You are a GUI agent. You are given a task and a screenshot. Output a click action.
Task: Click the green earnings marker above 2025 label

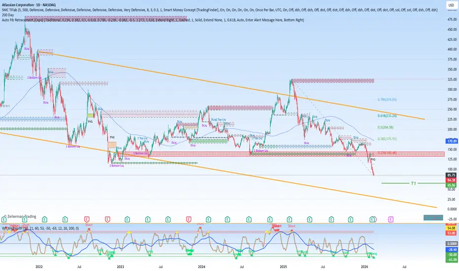[x=289, y=219]
